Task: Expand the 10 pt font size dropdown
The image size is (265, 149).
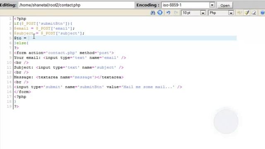Action: click(x=203, y=13)
